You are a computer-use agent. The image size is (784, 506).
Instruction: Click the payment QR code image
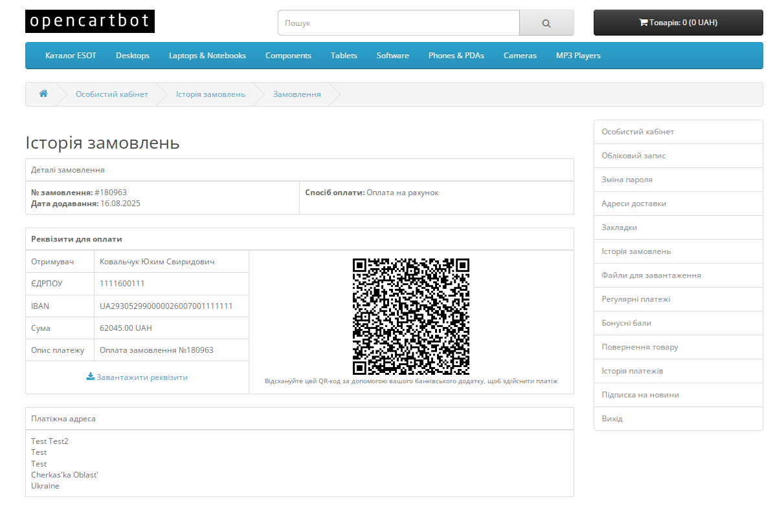(411, 317)
